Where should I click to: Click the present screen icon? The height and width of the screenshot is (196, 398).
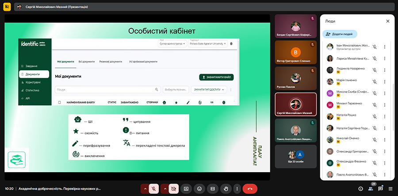point(186,188)
